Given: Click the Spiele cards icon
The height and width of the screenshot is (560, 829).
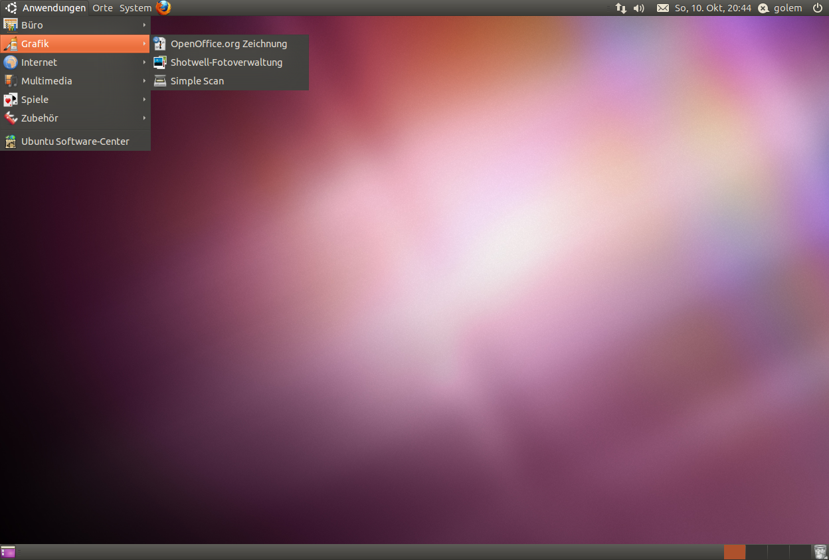Looking at the screenshot, I should point(11,100).
